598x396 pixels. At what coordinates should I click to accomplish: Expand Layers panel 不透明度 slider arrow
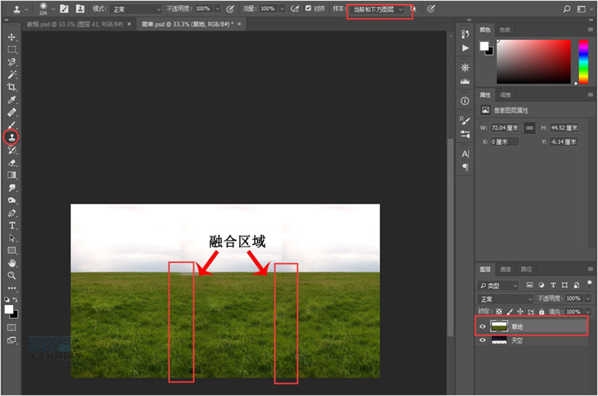(588, 298)
